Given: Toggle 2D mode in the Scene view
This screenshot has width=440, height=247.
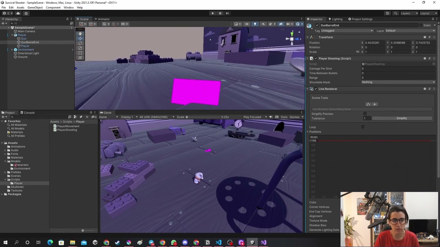Looking at the screenshot, I should point(246,24).
